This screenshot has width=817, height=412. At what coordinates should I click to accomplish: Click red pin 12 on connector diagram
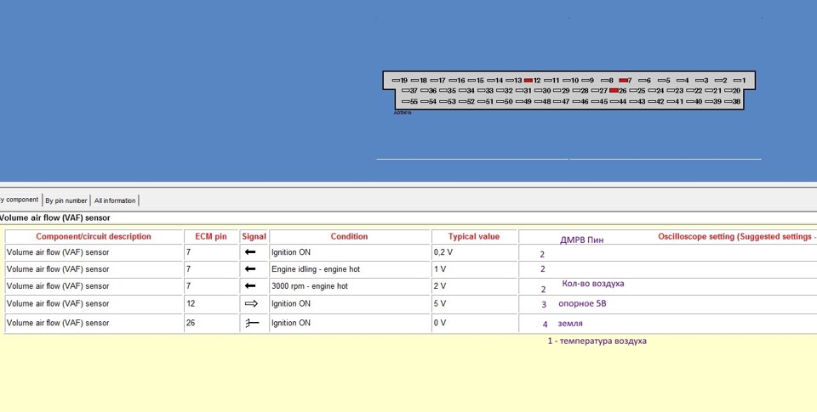(528, 81)
